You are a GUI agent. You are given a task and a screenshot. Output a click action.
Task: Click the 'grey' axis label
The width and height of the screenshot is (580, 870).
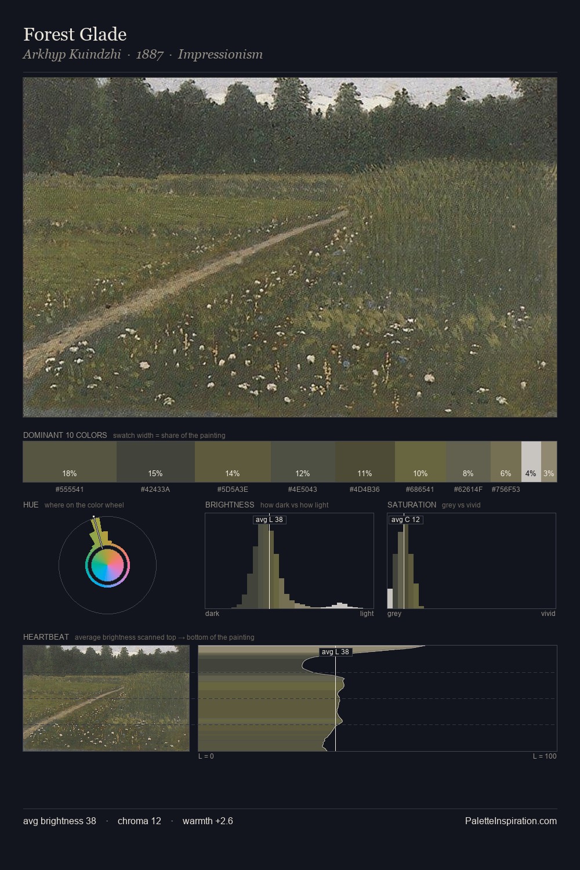[394, 614]
